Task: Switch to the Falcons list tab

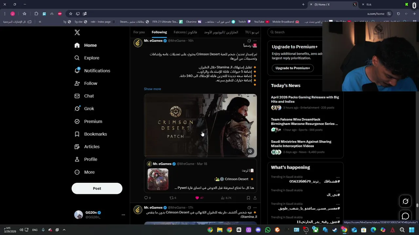Action: coord(185,32)
